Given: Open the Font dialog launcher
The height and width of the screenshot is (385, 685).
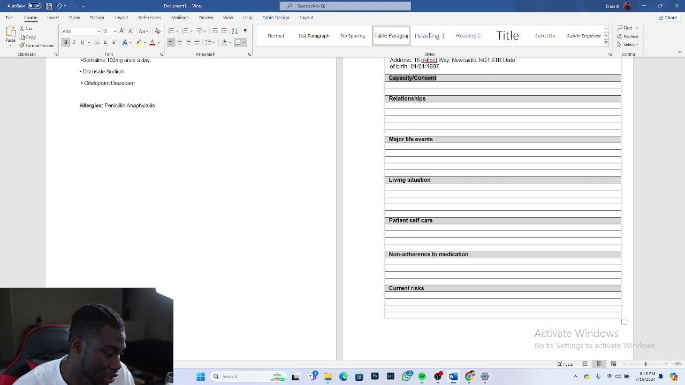Looking at the screenshot, I should [162, 54].
